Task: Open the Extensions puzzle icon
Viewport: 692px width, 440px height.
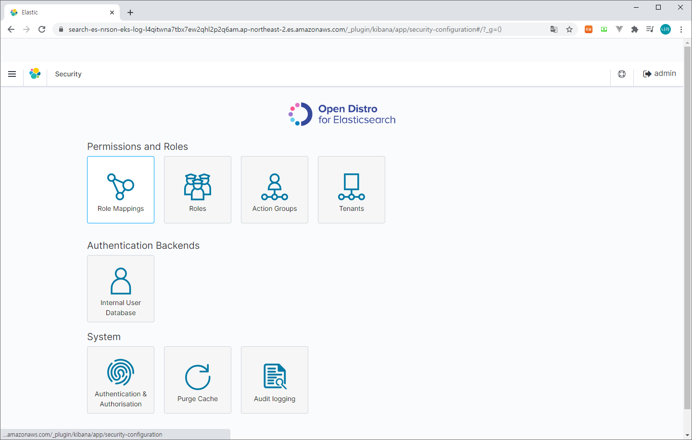Action: [635, 29]
